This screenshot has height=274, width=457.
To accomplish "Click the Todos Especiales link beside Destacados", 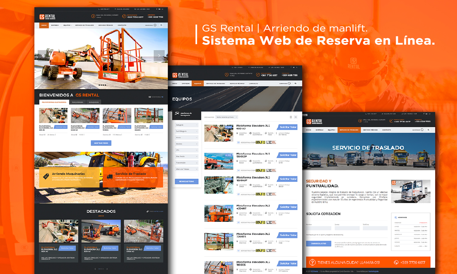I will [155, 211].
